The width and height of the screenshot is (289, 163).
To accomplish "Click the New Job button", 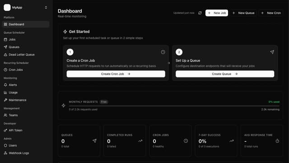I will (217, 13).
